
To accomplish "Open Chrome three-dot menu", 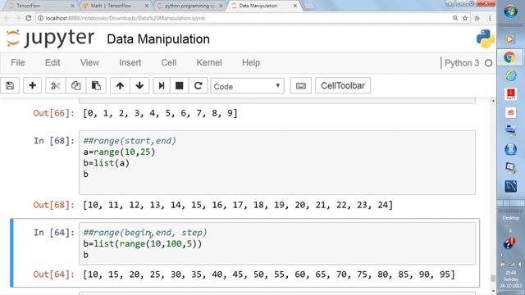I will tap(490, 18).
